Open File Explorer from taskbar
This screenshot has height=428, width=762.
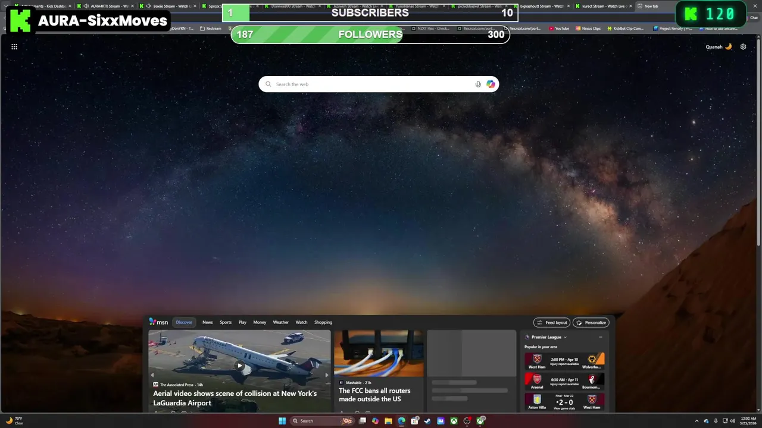[388, 421]
